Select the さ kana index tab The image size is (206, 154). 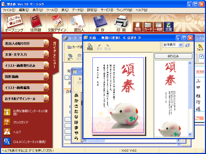coord(76,106)
